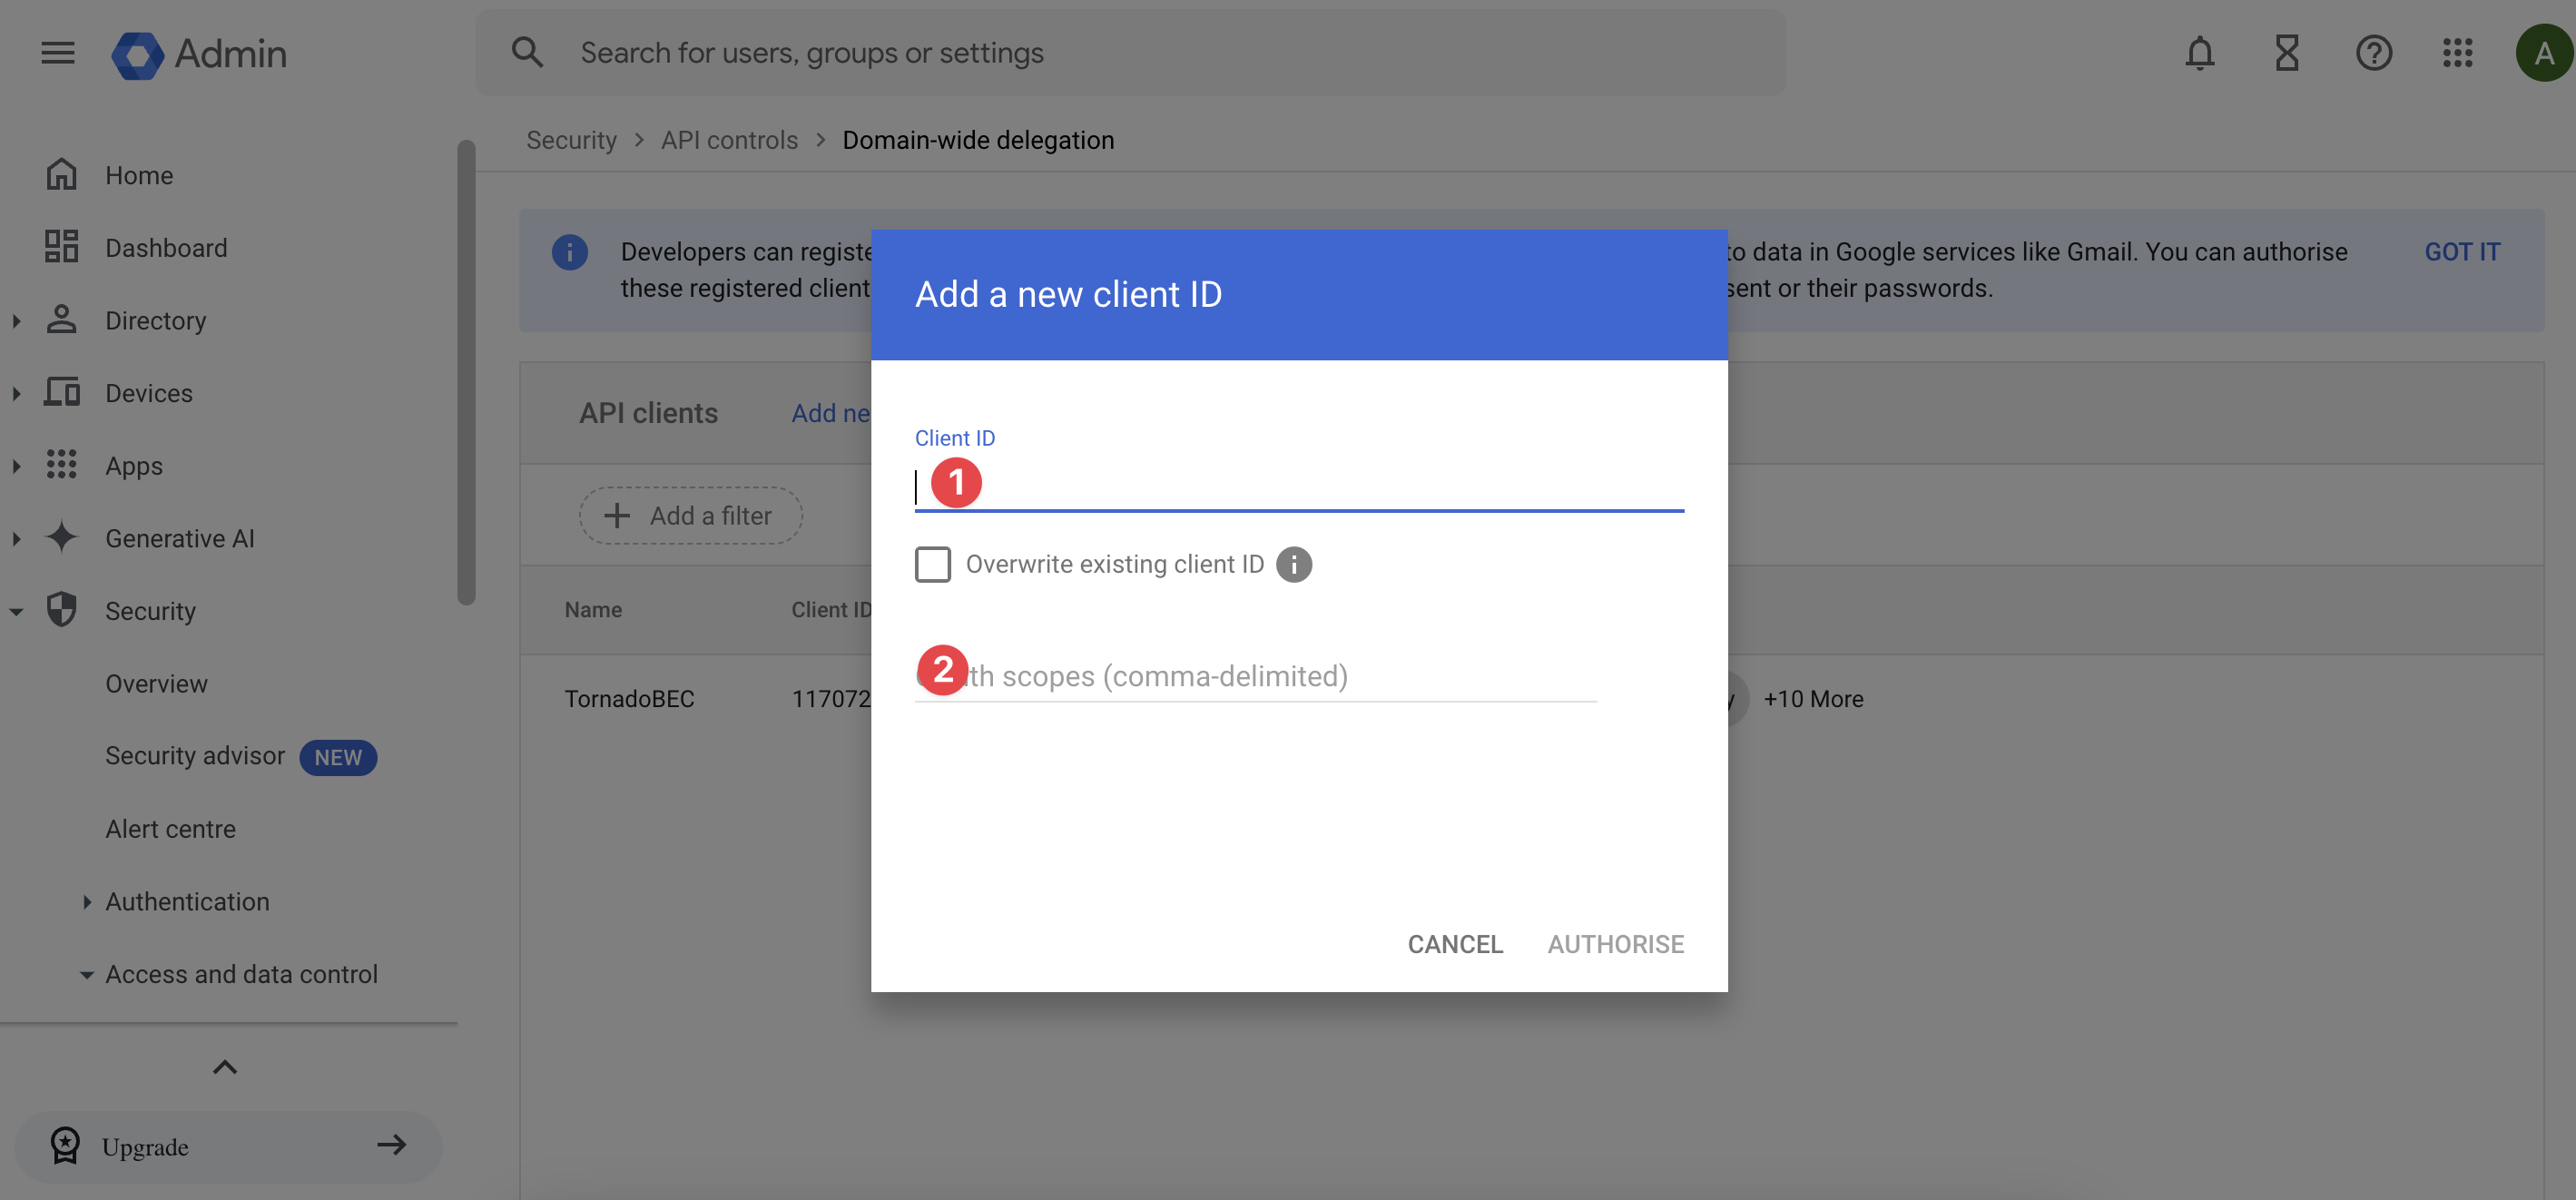Click API controls breadcrumb link
This screenshot has height=1200, width=2576.
point(729,140)
